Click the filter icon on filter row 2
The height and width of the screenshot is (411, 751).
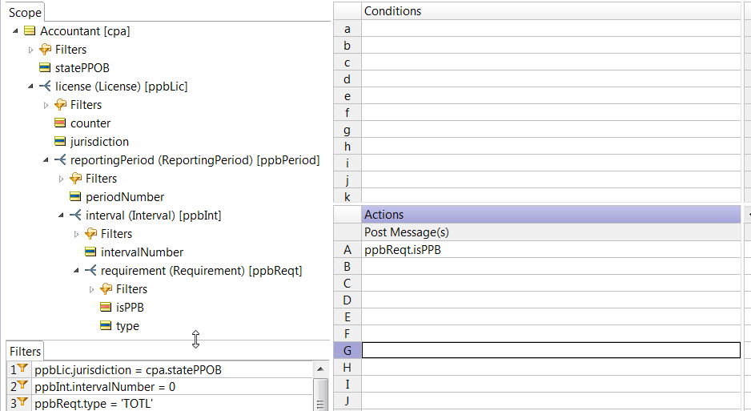point(22,385)
